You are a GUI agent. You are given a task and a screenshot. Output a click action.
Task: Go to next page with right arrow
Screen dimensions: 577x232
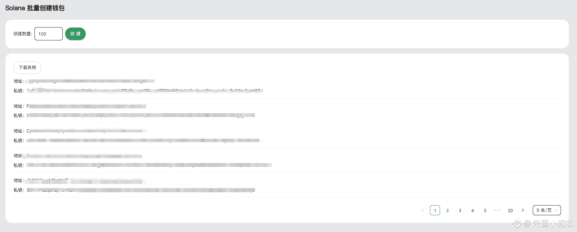tap(523, 210)
